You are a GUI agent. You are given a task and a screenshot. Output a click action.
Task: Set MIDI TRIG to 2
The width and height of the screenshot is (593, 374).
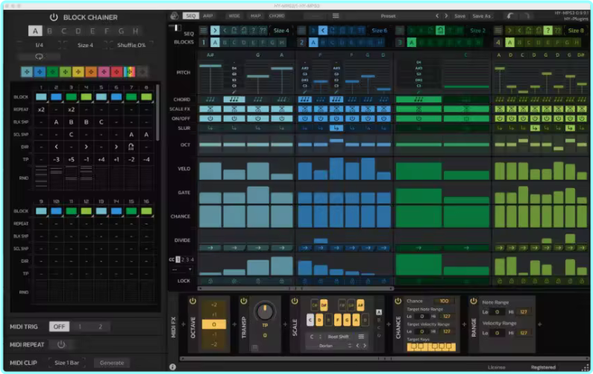click(x=100, y=327)
